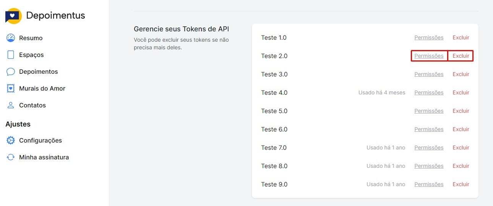
Task: Click the Depoimentus heart logo icon
Action: (13, 16)
